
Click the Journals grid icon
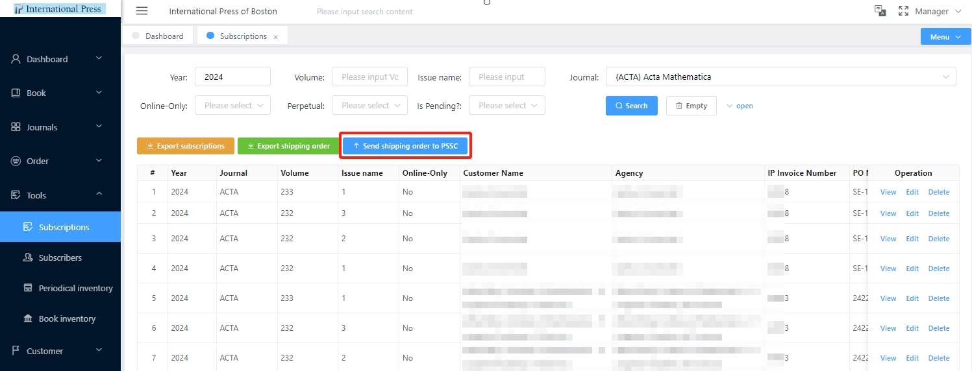(x=16, y=127)
